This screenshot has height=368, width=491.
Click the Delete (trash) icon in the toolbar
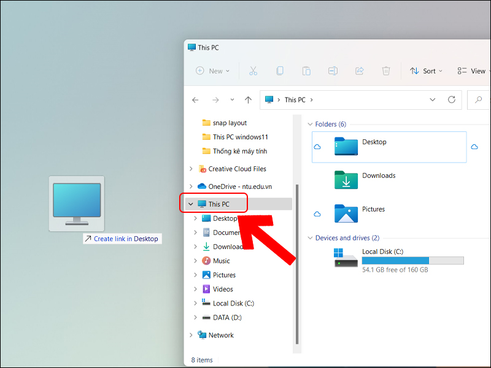[386, 71]
